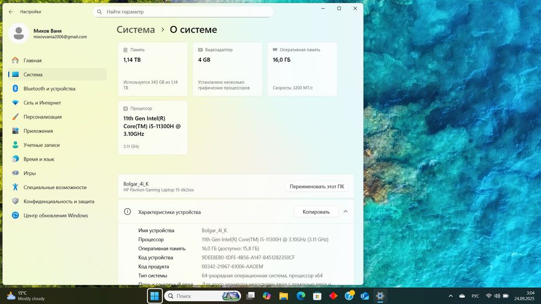Screen dimensions: 541x304
Task: Click the product code 00342-21967-61006-AAOEM
Action: [x=232, y=266]
